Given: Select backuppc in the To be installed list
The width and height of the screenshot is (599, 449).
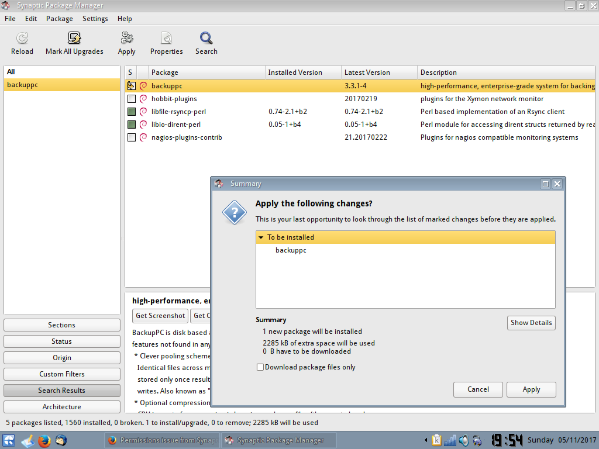Looking at the screenshot, I should pyautogui.click(x=291, y=250).
